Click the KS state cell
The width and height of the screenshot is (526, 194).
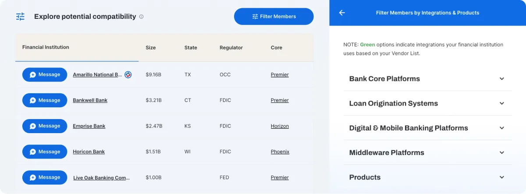tap(188, 126)
